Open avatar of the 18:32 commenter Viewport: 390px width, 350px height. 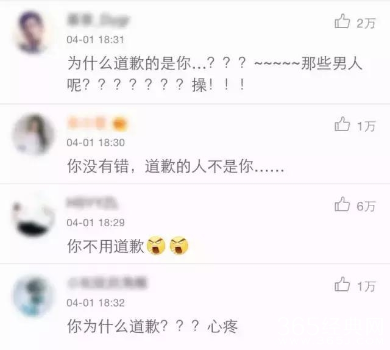(32, 296)
